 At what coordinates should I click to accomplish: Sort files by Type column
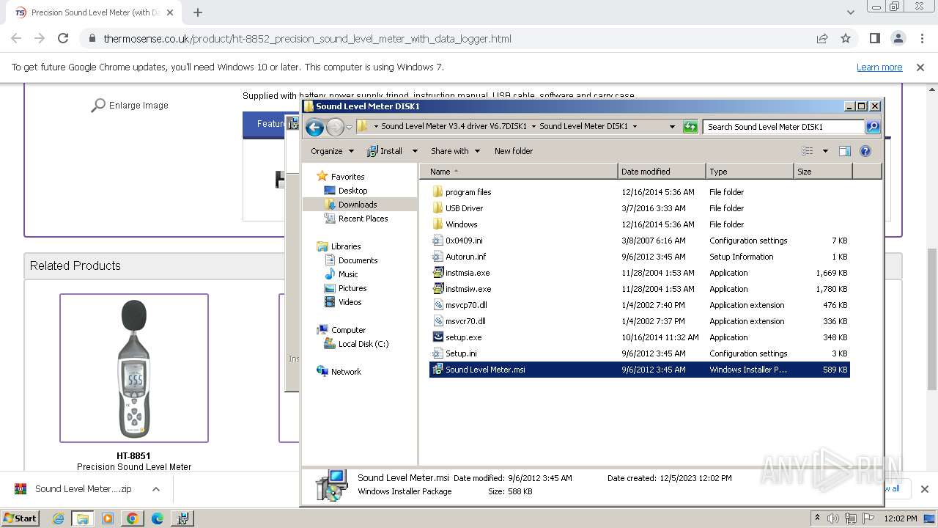(750, 172)
